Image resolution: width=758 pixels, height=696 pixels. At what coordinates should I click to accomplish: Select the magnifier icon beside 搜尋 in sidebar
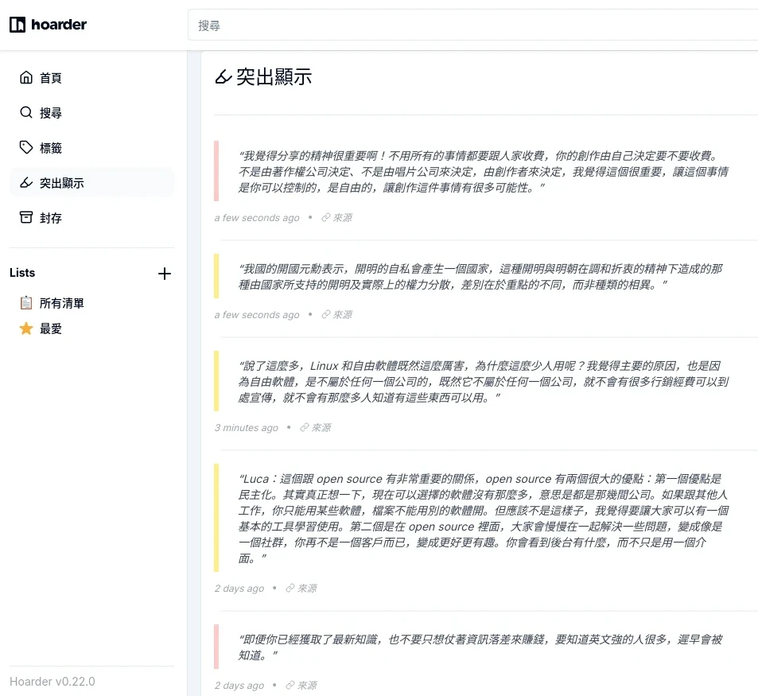click(x=26, y=112)
